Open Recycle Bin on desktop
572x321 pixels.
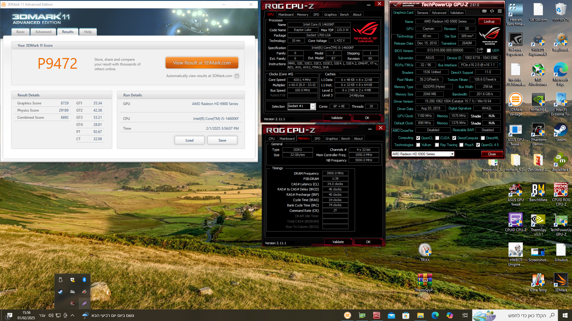click(x=561, y=12)
